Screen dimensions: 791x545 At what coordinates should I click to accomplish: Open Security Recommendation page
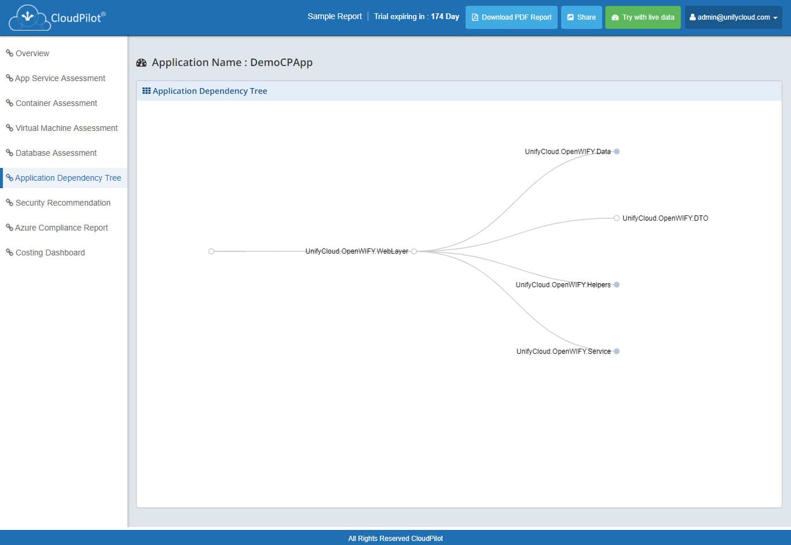click(x=63, y=203)
